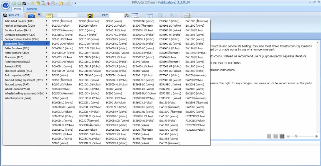The image size is (321, 166).
Task: Select Excavators (EXC) menu entry
Action: 26,44
